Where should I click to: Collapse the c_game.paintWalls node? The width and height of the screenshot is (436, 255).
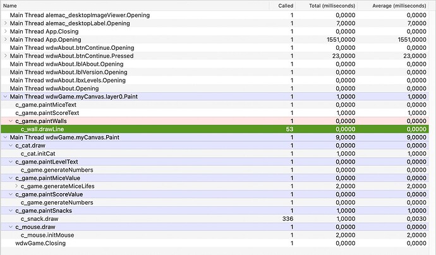click(11, 121)
